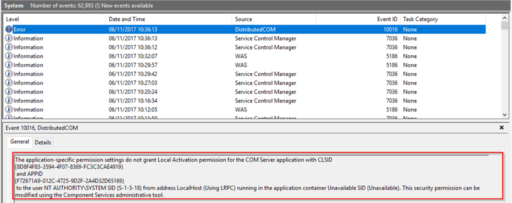Click information icon for 10:36:13 Service Control Manager event
Image resolution: width=512 pixels, height=203 pixels.
(x=9, y=38)
